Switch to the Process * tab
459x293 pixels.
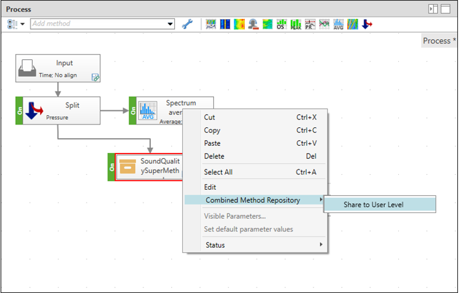tap(439, 41)
